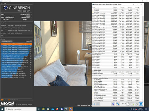Viewport: 149px width, 111px height.
Task: Open Task View from the taskbar
Action: pyautogui.click(x=39, y=109)
